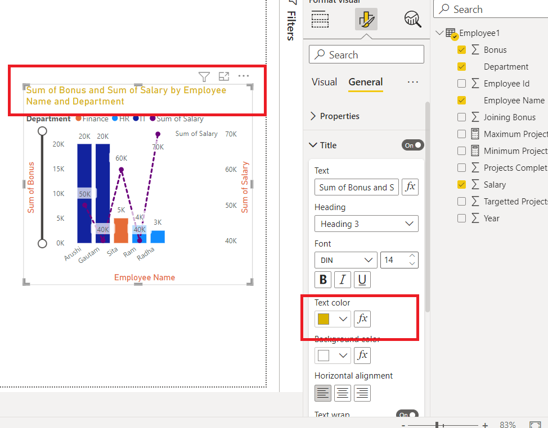This screenshot has width=548, height=428.
Task: Click calculator icon beside Maximum Project
Action: [475, 134]
